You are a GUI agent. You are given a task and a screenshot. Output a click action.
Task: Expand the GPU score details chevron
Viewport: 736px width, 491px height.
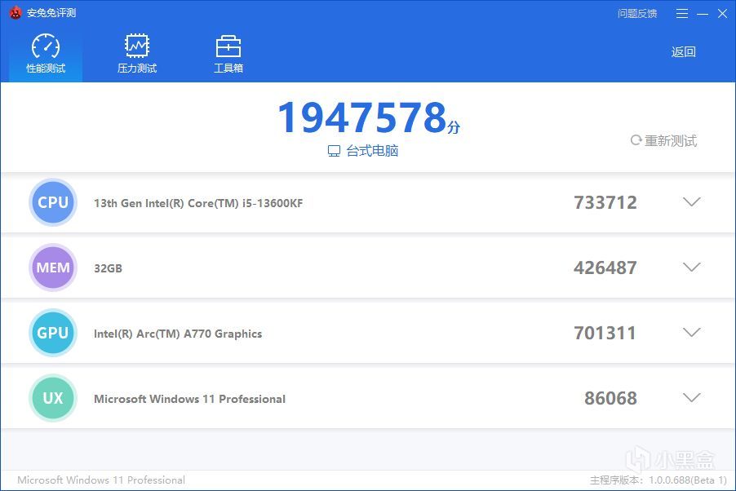[691, 332]
